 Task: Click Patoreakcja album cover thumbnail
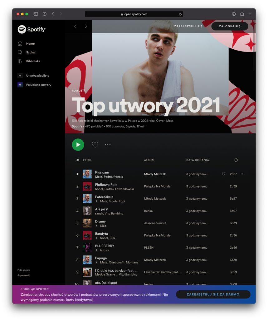tap(87, 198)
